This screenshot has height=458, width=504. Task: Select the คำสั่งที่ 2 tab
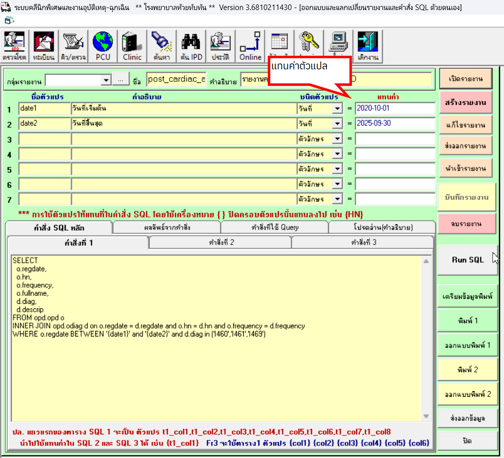[x=221, y=243]
